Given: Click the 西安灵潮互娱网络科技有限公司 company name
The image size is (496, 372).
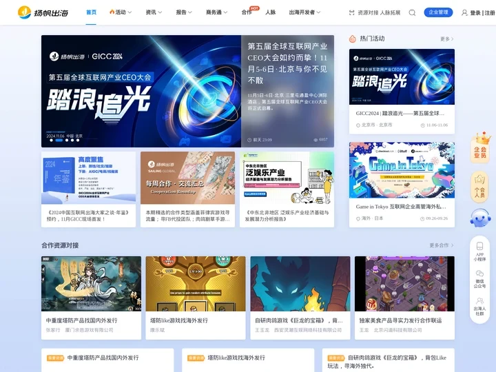Looking at the screenshot, I should pyautogui.click(x=307, y=330).
